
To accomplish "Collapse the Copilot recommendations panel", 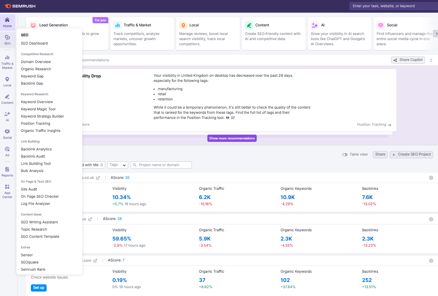I will (x=431, y=60).
